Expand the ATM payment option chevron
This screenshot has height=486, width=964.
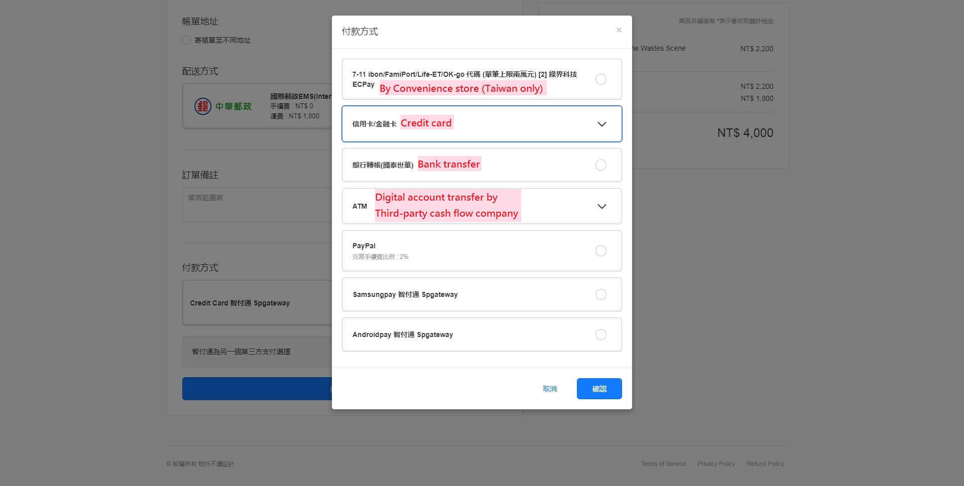tap(601, 207)
